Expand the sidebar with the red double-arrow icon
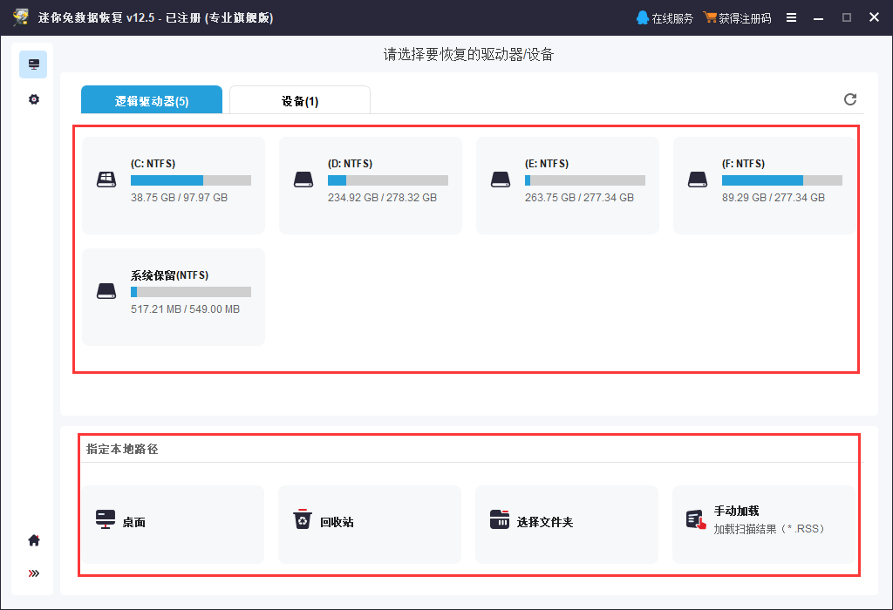 pyautogui.click(x=34, y=573)
